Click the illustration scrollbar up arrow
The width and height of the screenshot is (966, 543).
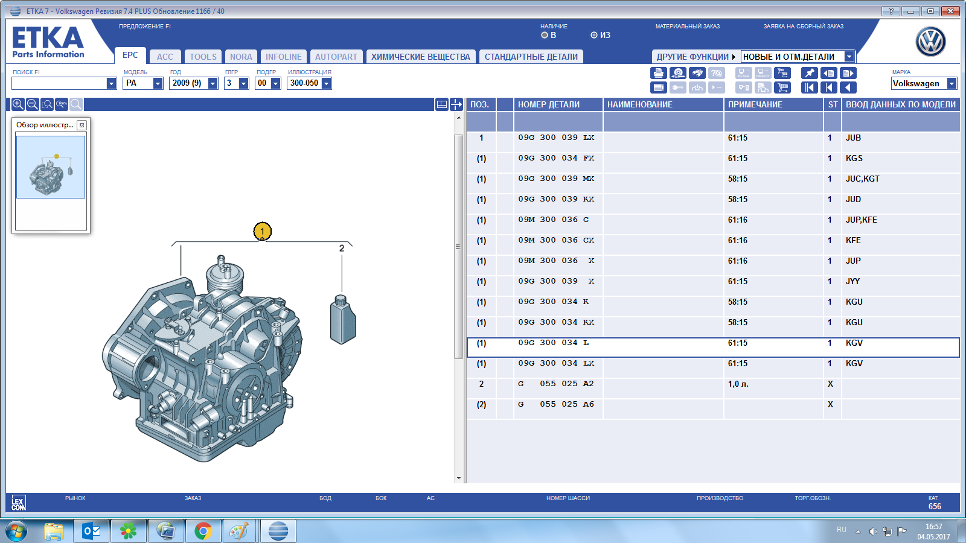pyautogui.click(x=459, y=117)
